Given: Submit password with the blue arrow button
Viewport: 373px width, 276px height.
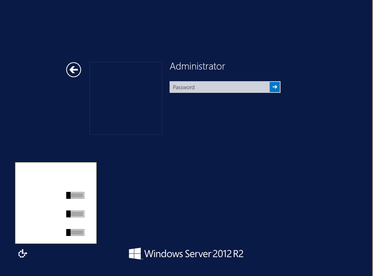Looking at the screenshot, I should pos(275,87).
